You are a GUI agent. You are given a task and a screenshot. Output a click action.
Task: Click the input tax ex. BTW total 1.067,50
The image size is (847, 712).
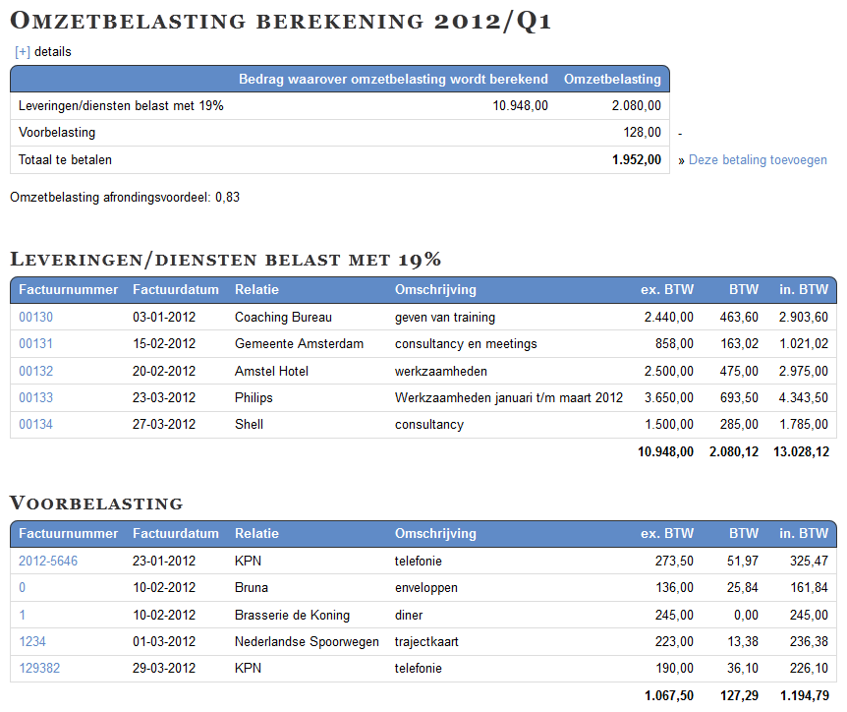click(669, 696)
